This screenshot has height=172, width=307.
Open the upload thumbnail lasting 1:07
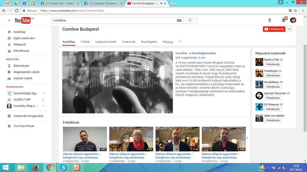point(85,139)
